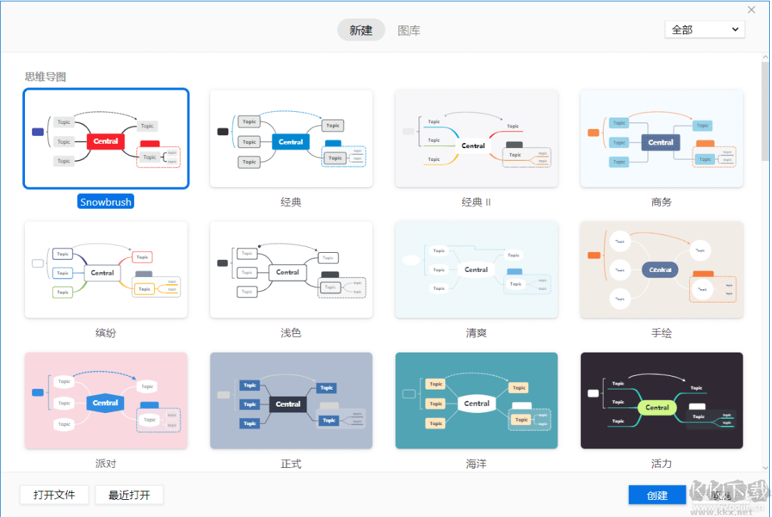772x517 pixels.
Task: Select the 经典 II template
Action: pyautogui.click(x=476, y=138)
